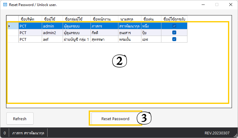Click the current-row arrow beside the admin row
This screenshot has height=138, width=238.
click(9, 26)
